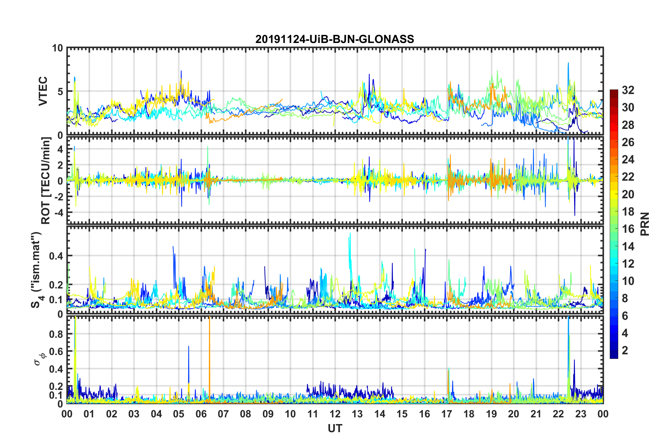Select colorbar tick label "24"

[x=628, y=160]
